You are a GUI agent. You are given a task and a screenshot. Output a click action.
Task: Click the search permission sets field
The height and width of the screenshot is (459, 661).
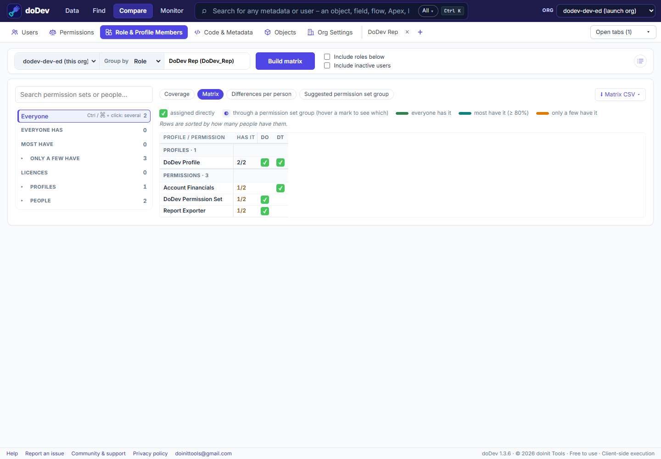point(84,95)
